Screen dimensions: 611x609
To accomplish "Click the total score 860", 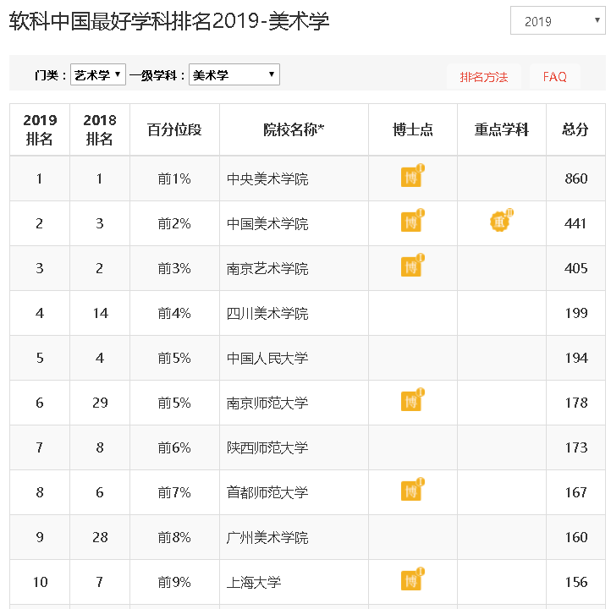I will point(576,178).
